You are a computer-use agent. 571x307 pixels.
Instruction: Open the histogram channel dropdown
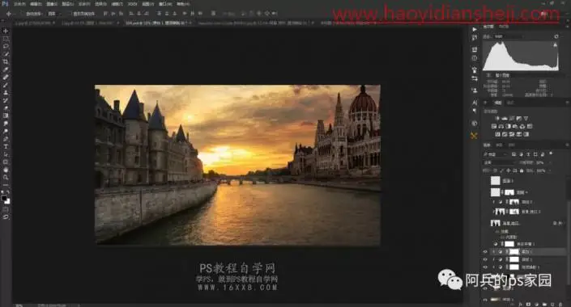(x=508, y=36)
